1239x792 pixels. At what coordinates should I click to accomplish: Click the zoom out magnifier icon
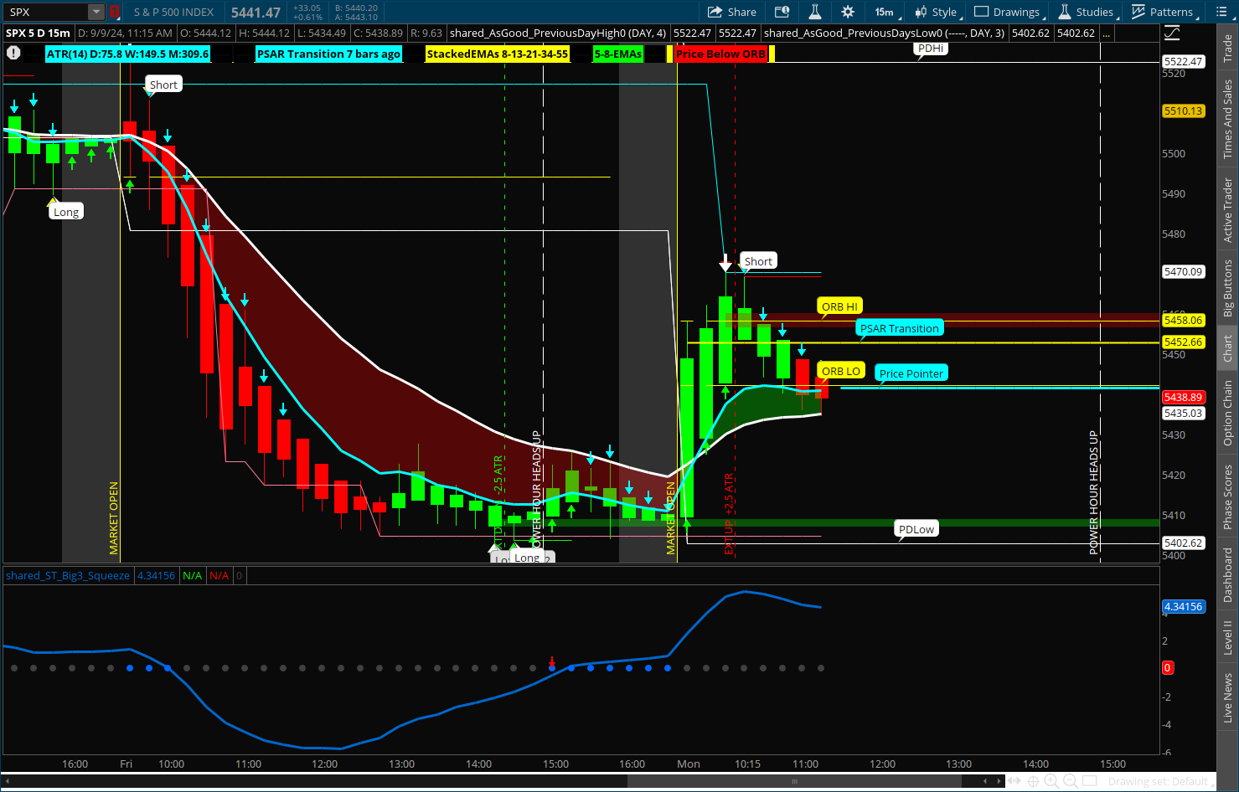pos(1070,781)
